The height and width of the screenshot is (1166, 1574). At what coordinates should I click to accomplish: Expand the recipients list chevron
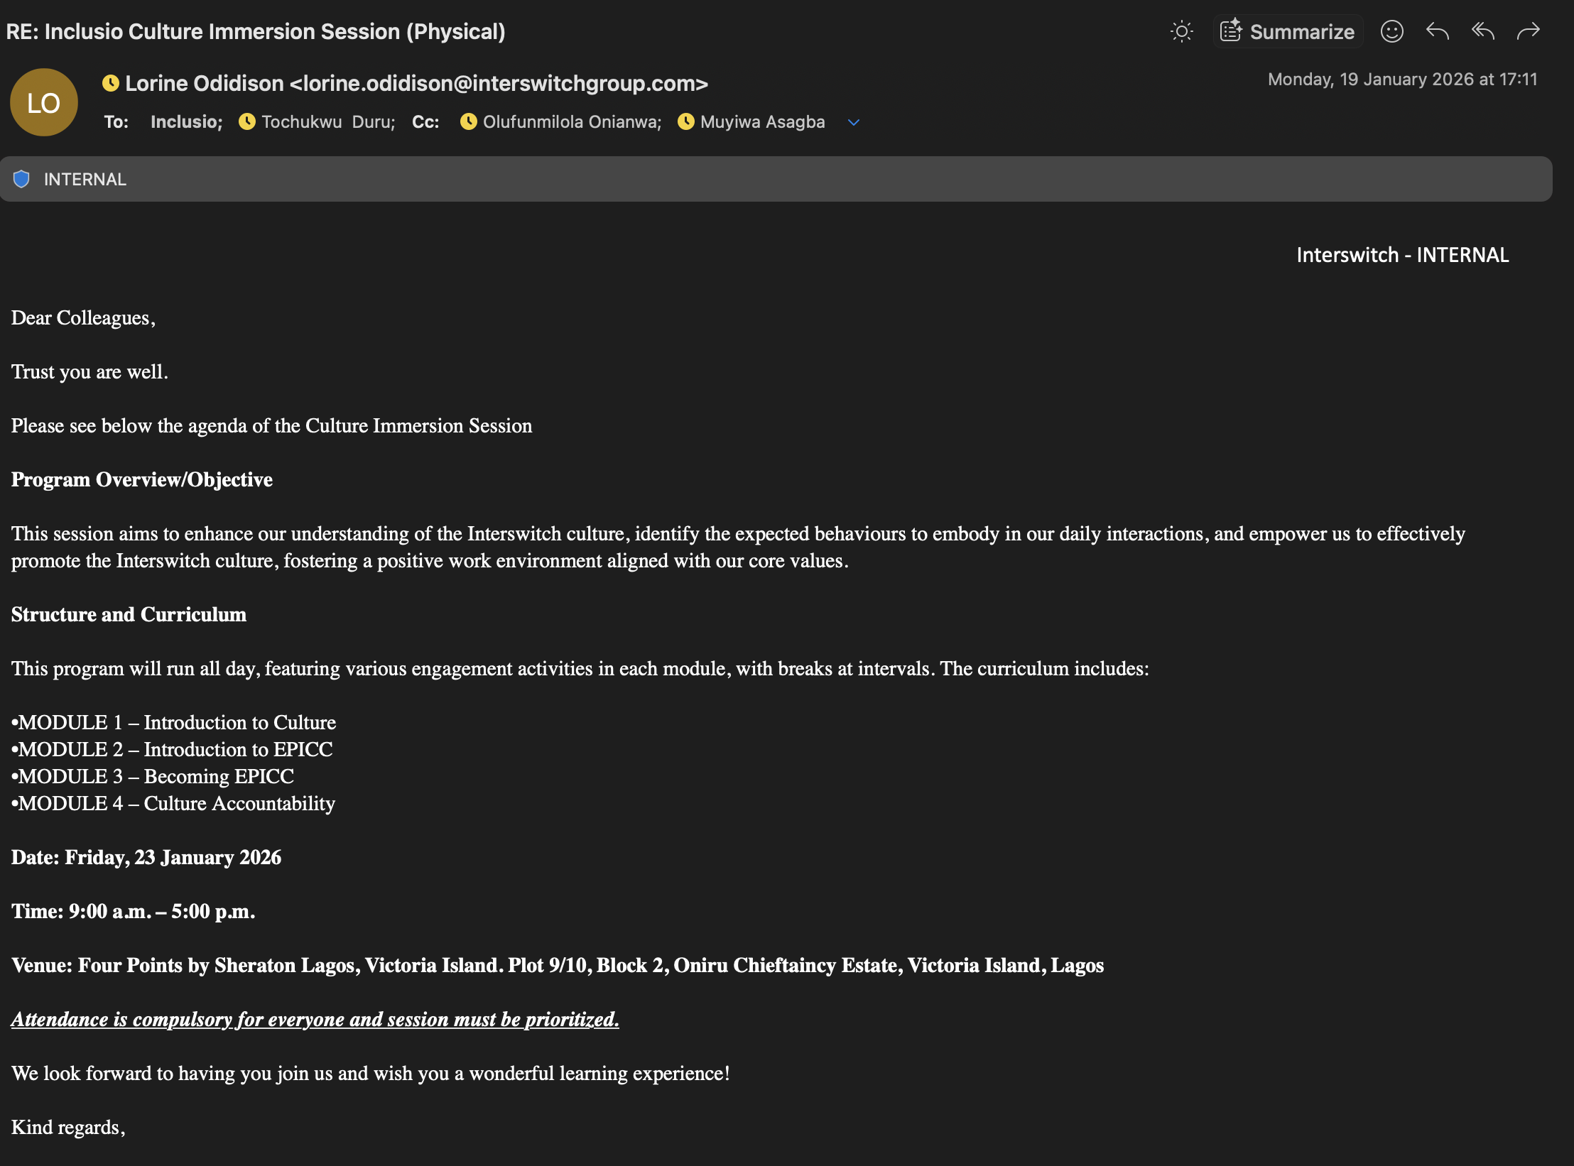[x=854, y=122]
